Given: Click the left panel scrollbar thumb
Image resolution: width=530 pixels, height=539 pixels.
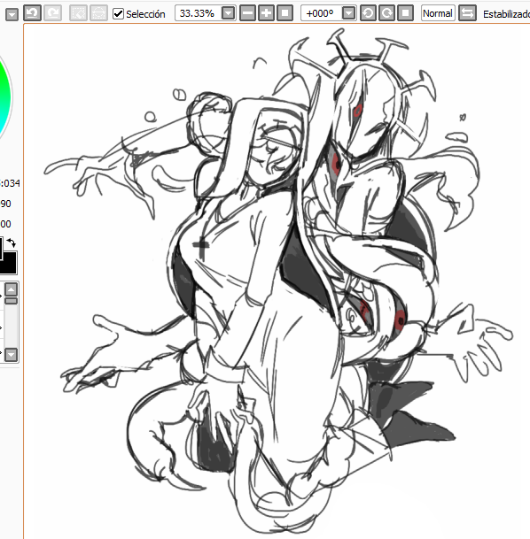Looking at the screenshot, I should (x=11, y=301).
